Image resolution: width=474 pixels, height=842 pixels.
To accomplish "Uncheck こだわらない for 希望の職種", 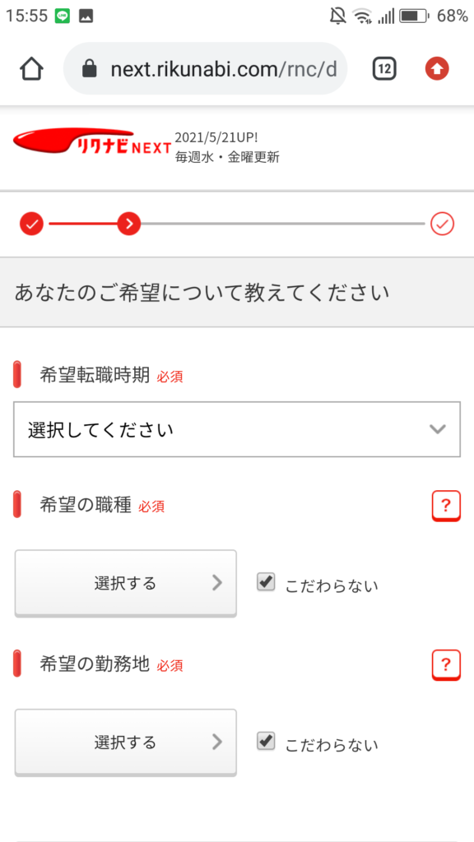I will (x=266, y=582).
